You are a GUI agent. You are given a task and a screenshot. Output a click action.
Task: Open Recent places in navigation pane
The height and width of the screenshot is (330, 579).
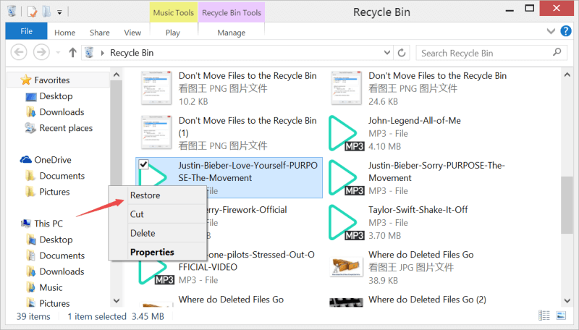66,128
